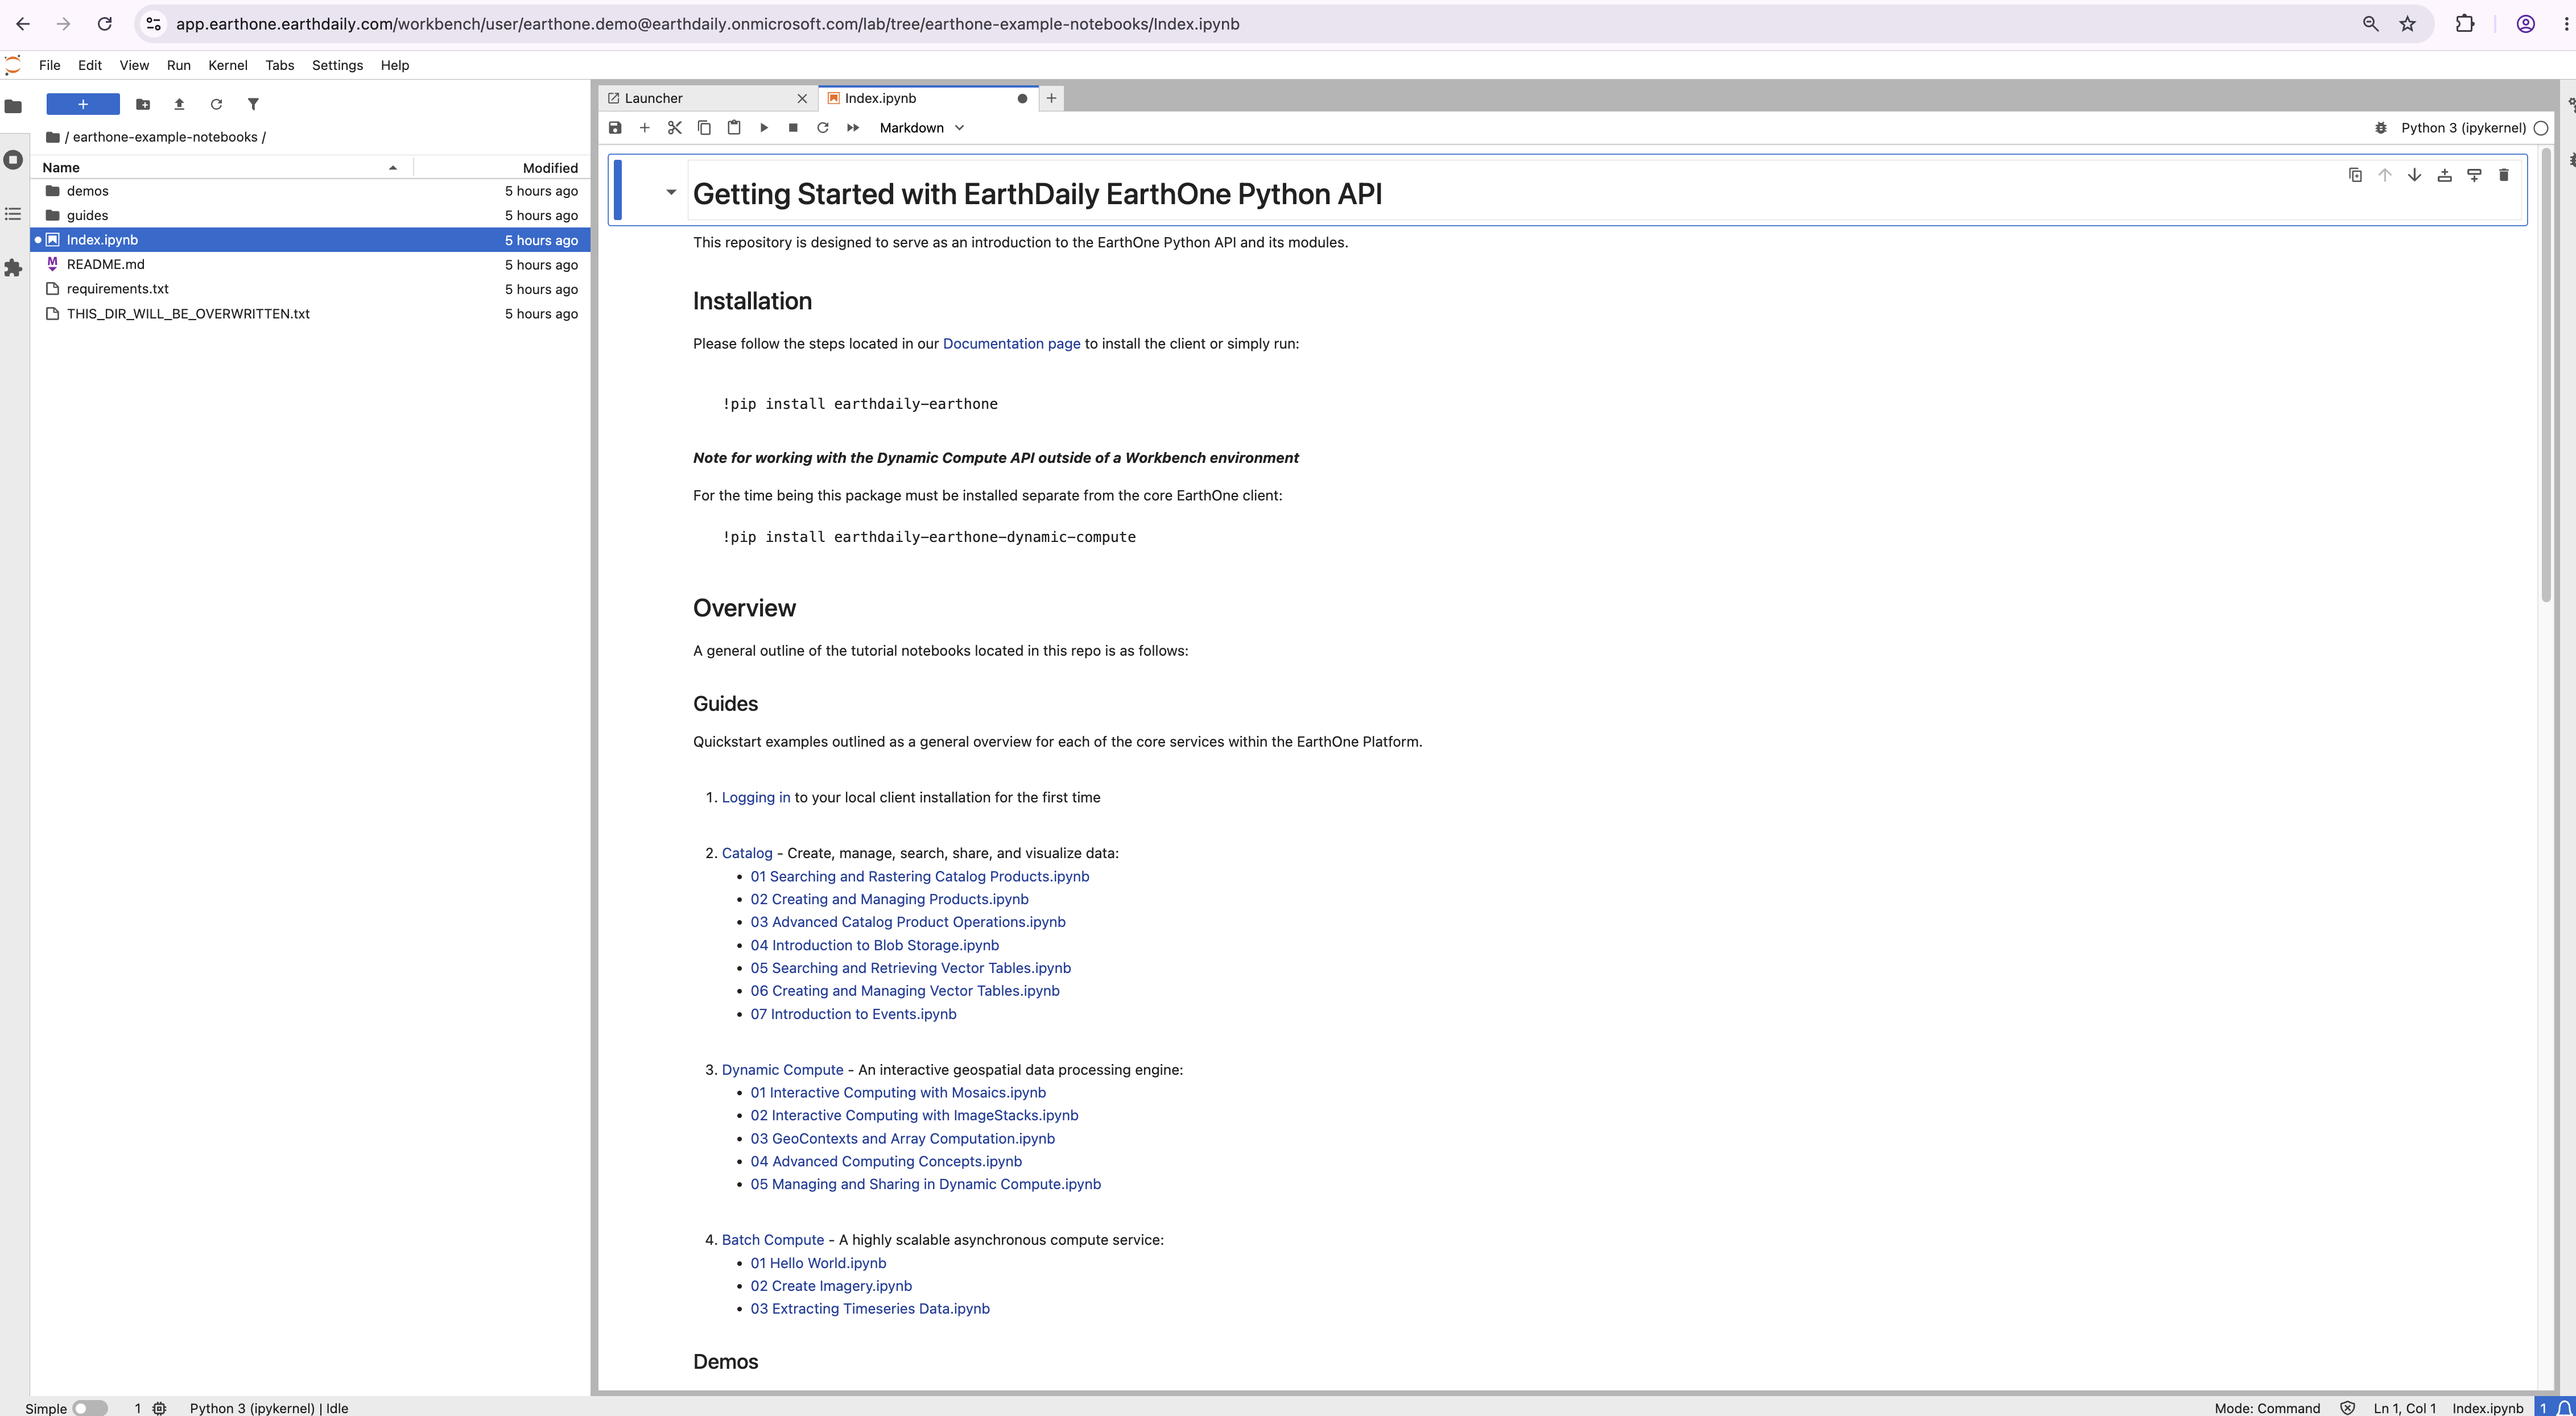
Task: Open the Running Terminals and Kernels sidebar icon
Action: (x=13, y=160)
